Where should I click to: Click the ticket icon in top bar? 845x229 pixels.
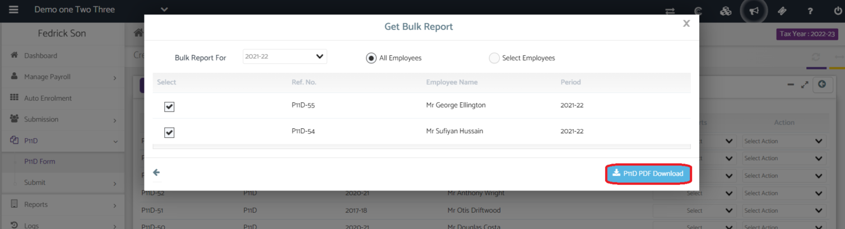pos(782,11)
